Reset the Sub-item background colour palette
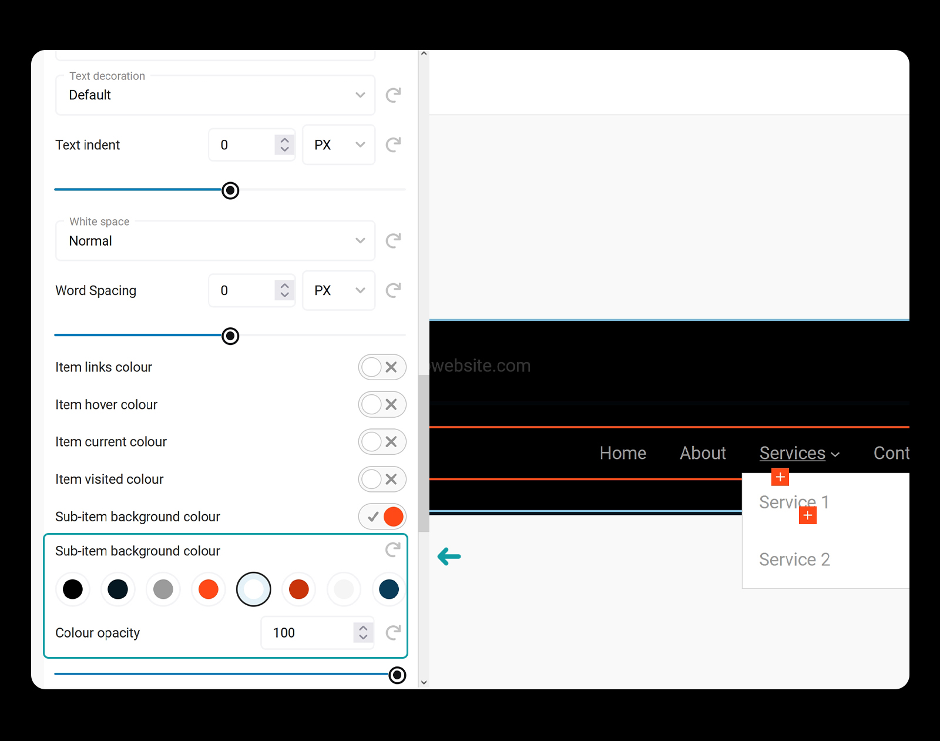This screenshot has width=940, height=741. tap(393, 550)
